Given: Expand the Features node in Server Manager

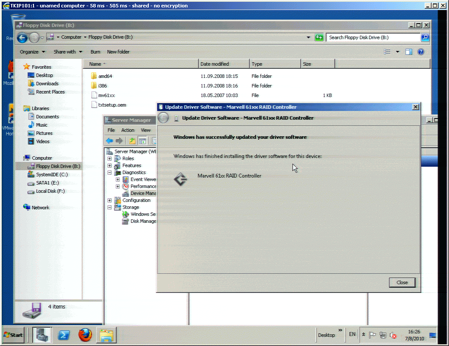Looking at the screenshot, I should coord(109,165).
